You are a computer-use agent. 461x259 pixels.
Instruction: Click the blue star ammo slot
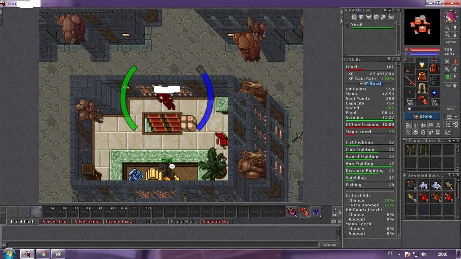pos(434,93)
